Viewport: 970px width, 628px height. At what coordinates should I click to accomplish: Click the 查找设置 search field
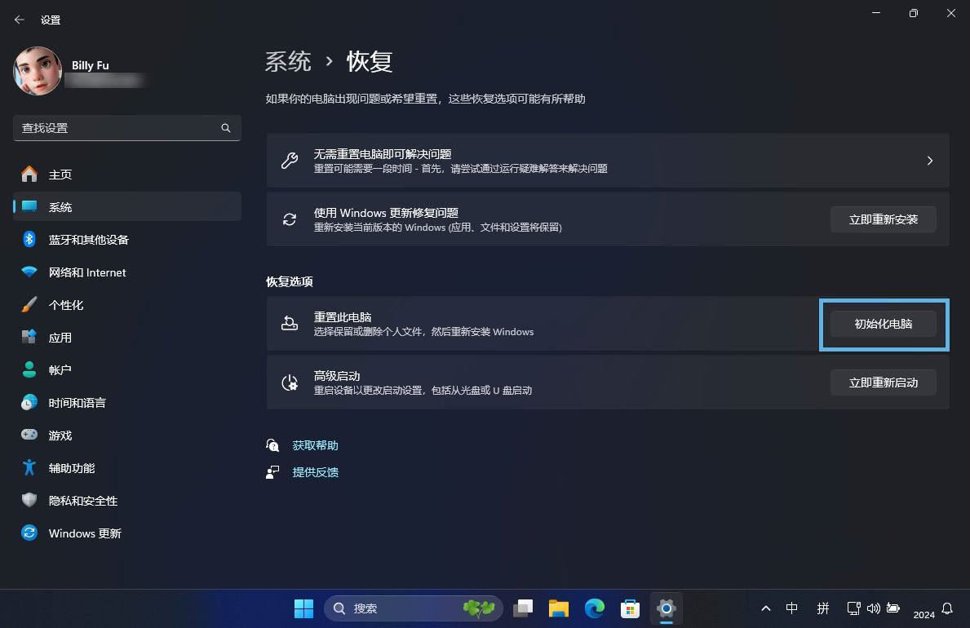point(118,128)
